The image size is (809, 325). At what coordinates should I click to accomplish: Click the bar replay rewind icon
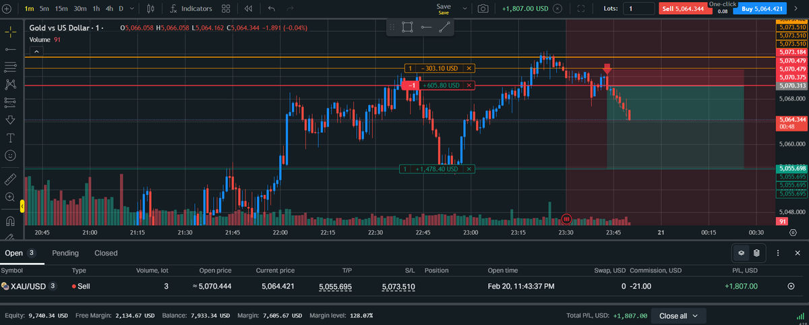[248, 9]
